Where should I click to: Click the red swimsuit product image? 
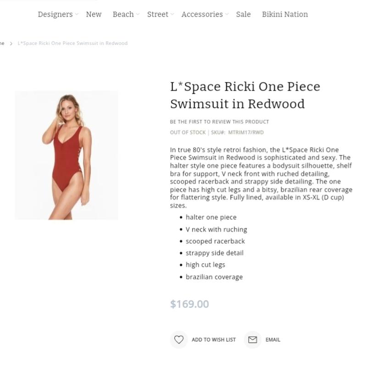[x=67, y=156]
